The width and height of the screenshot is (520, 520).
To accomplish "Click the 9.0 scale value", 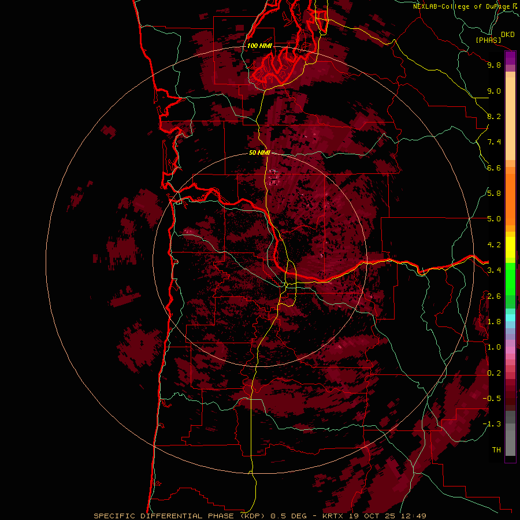I will (x=494, y=91).
